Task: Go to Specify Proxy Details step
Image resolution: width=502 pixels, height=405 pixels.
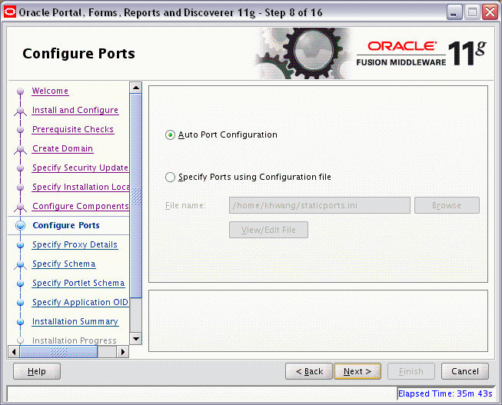Action: 75,244
